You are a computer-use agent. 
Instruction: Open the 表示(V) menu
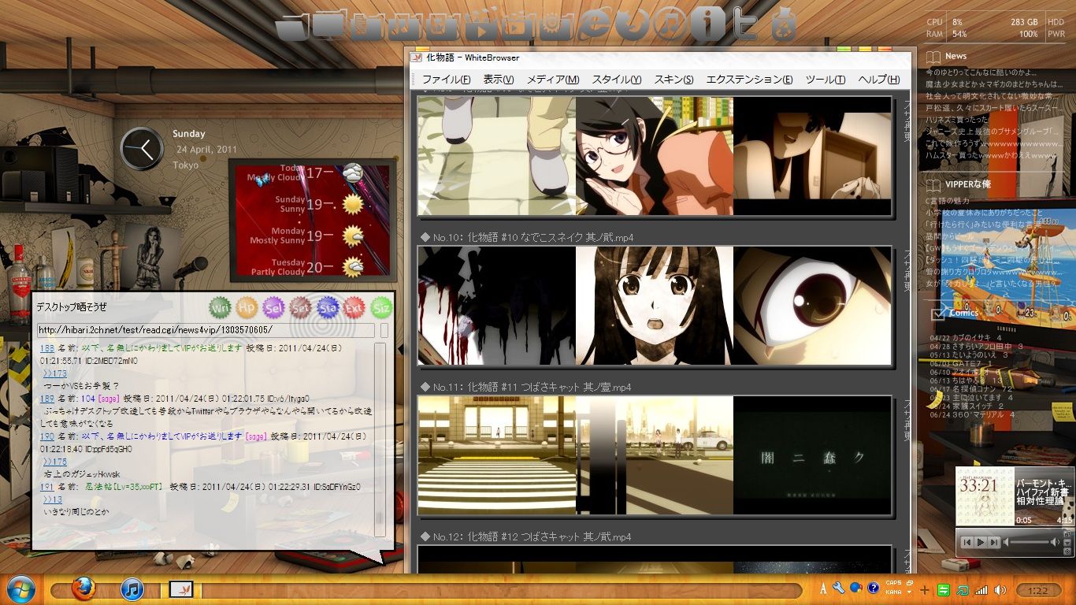pyautogui.click(x=499, y=80)
